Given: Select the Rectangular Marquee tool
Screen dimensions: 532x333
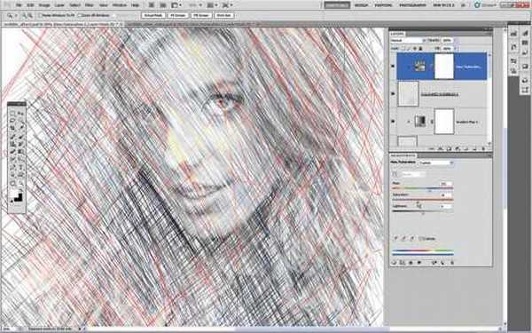Looking at the screenshot, I should click(x=12, y=113).
